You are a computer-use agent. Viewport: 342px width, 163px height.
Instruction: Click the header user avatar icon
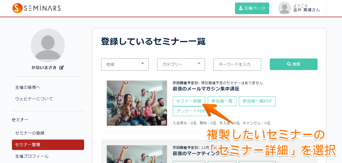[285, 8]
